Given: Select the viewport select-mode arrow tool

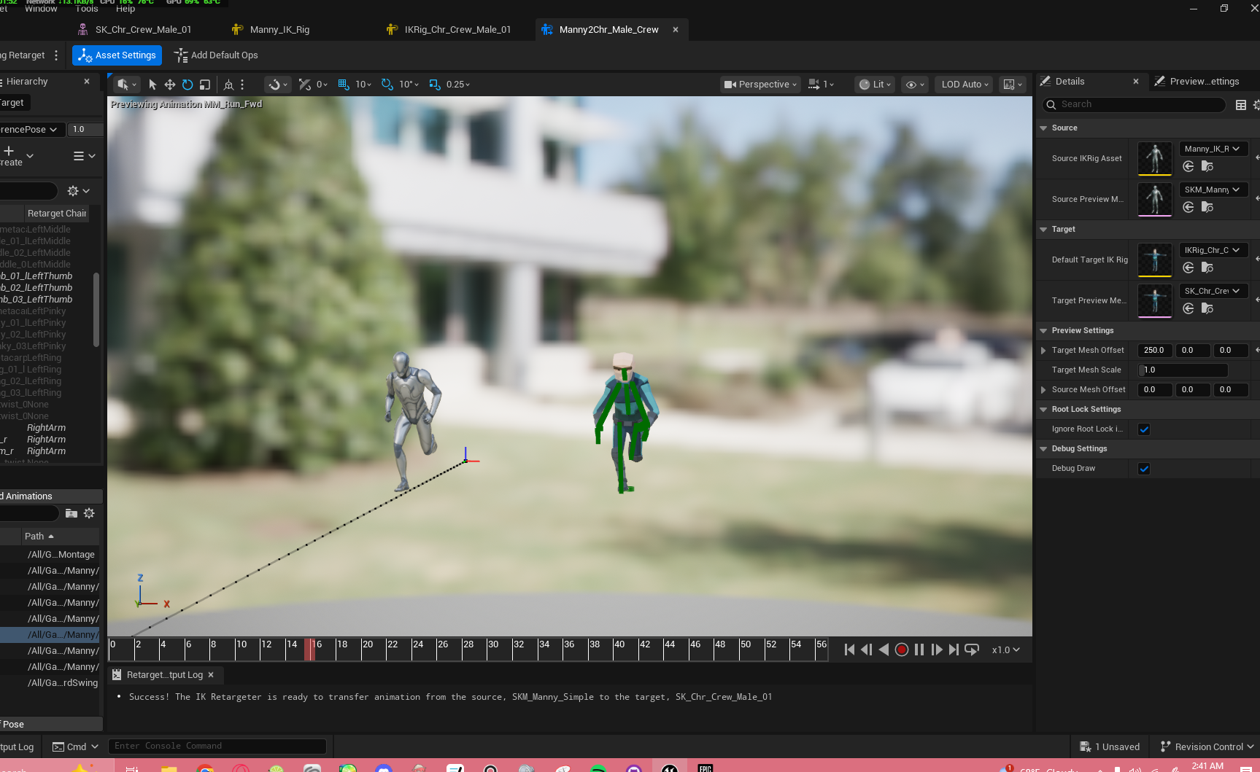Looking at the screenshot, I should pyautogui.click(x=152, y=85).
